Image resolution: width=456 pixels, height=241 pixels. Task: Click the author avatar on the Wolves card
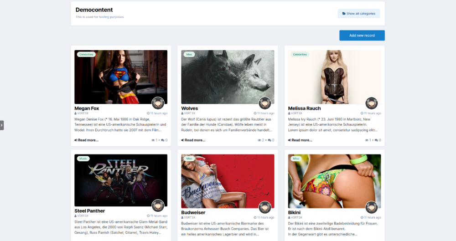pyautogui.click(x=265, y=103)
